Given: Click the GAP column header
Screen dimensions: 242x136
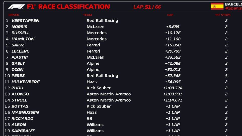Looking at the screenshot, I should 170,15.
